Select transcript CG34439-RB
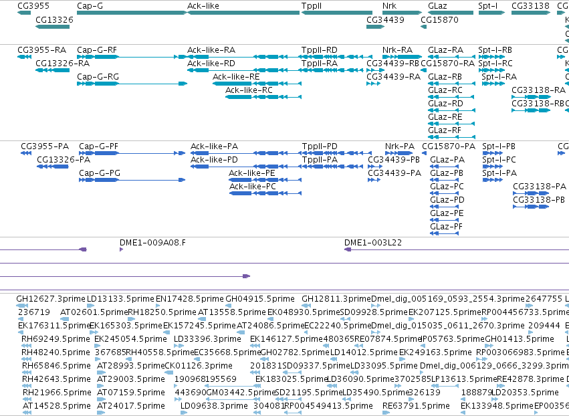 [x=392, y=63]
